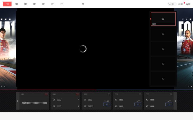Click the header search box with magnifier
Screen dimensions: 193x120
point(172,4)
